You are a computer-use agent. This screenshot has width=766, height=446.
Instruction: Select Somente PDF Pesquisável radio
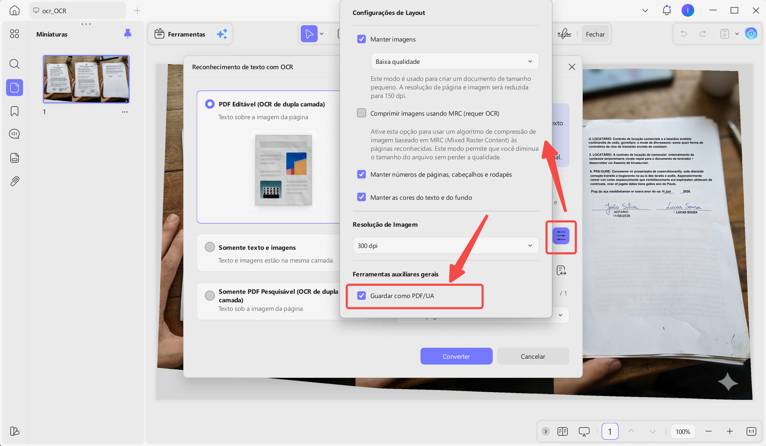[210, 295]
